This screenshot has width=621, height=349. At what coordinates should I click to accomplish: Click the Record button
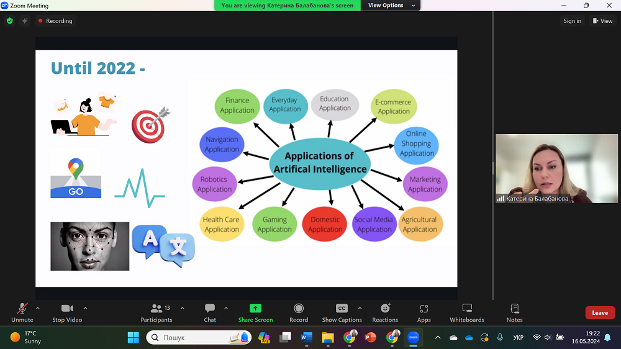click(x=299, y=312)
